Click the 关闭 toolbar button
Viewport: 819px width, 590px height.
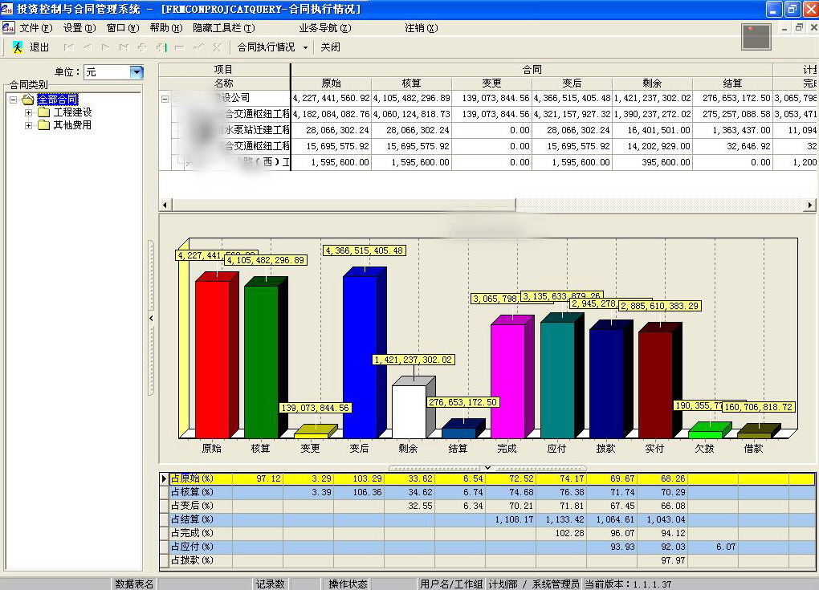[x=330, y=47]
